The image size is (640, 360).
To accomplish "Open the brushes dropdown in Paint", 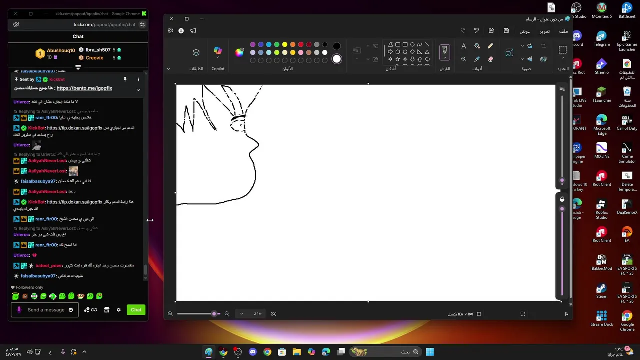I will (444, 58).
